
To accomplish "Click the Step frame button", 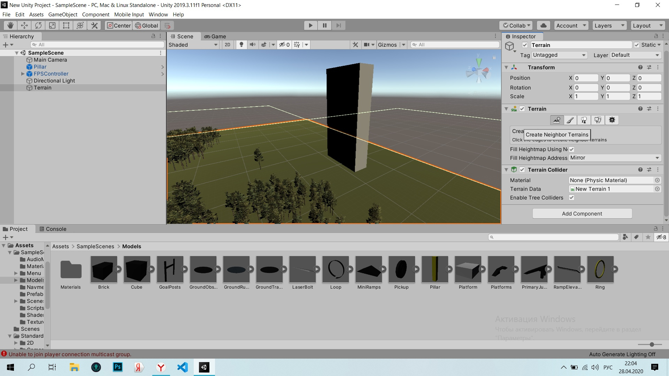I will [338, 25].
